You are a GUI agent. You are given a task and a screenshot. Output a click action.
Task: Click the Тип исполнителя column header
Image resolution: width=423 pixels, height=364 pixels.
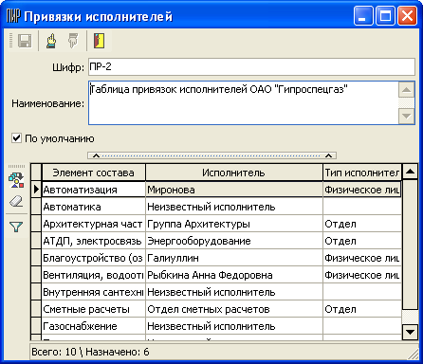pos(362,173)
